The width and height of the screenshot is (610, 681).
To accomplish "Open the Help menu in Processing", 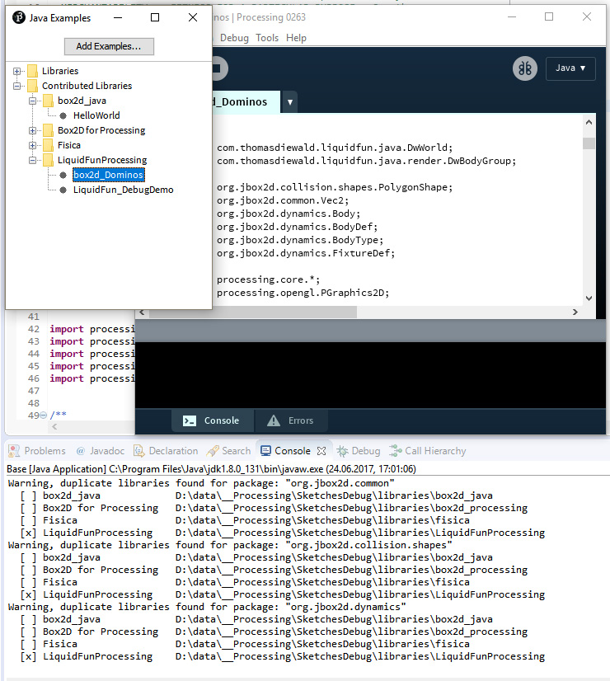I will click(296, 38).
